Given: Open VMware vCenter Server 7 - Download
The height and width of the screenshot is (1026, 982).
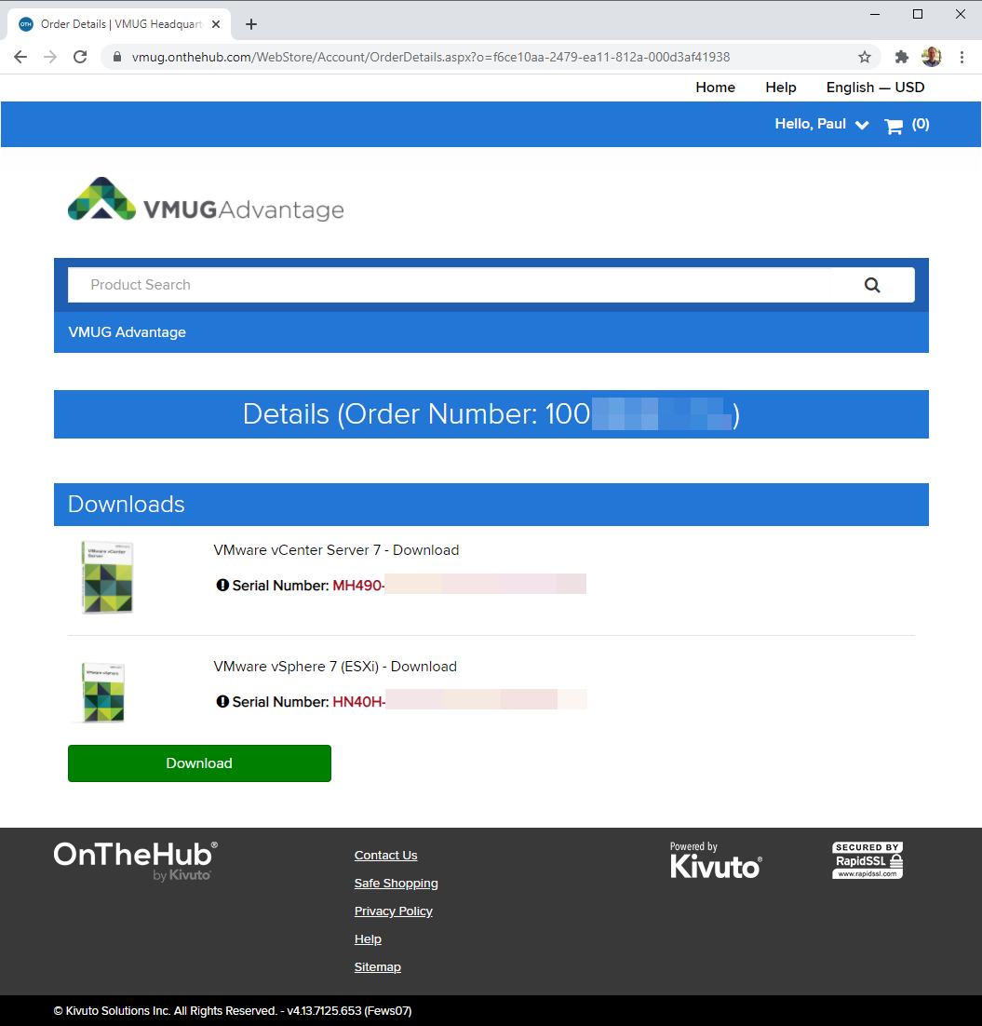Looking at the screenshot, I should tap(336, 550).
